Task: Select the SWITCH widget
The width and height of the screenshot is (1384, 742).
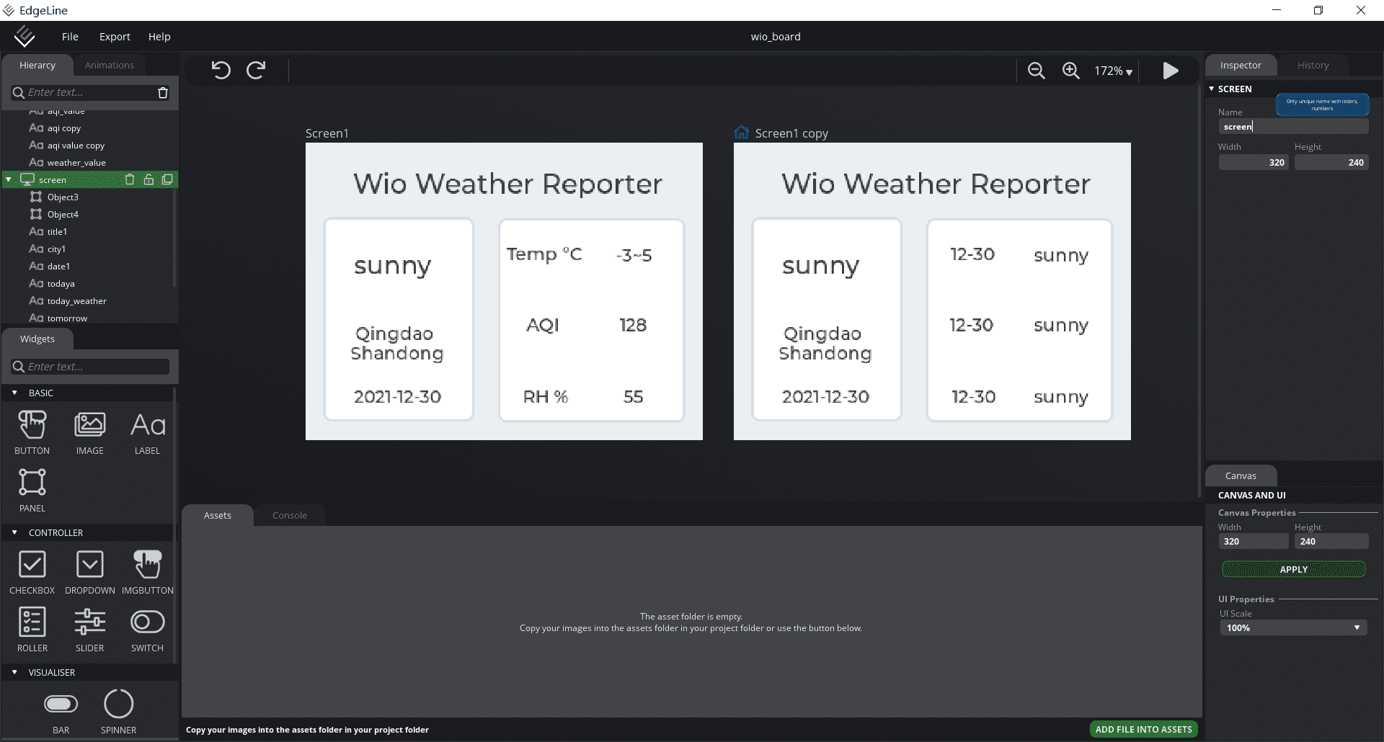Action: [x=148, y=630]
